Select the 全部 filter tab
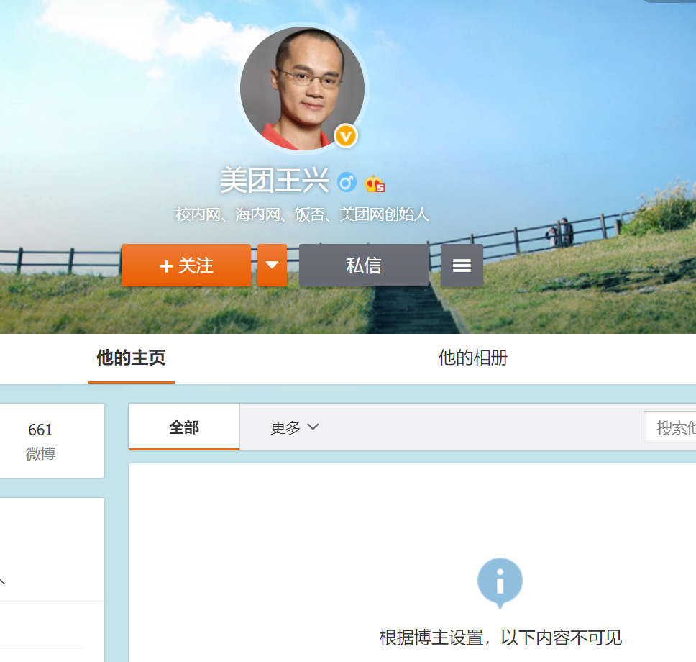 tap(184, 427)
